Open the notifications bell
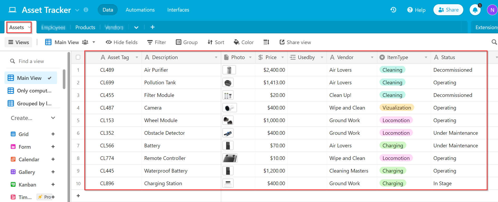The width and height of the screenshot is (498, 202). [x=475, y=10]
